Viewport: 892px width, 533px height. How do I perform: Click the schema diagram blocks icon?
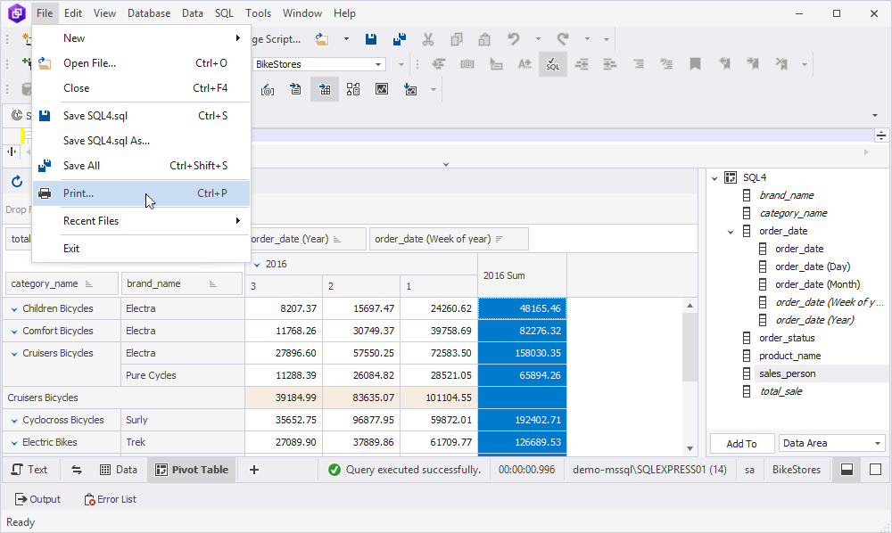tap(353, 89)
